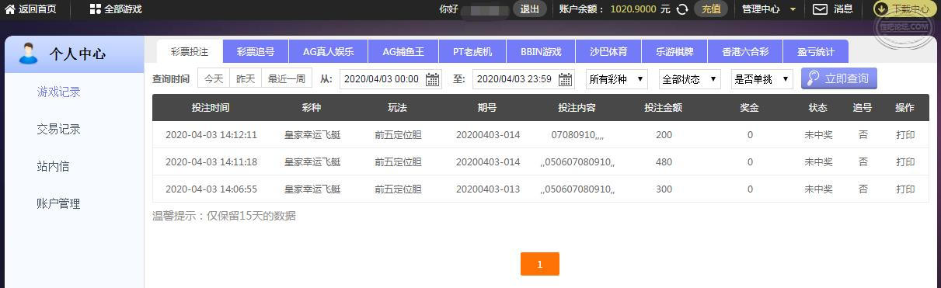This screenshot has height=288, width=941.
Task: Open the 全部游戏 grid icon
Action: tap(95, 9)
